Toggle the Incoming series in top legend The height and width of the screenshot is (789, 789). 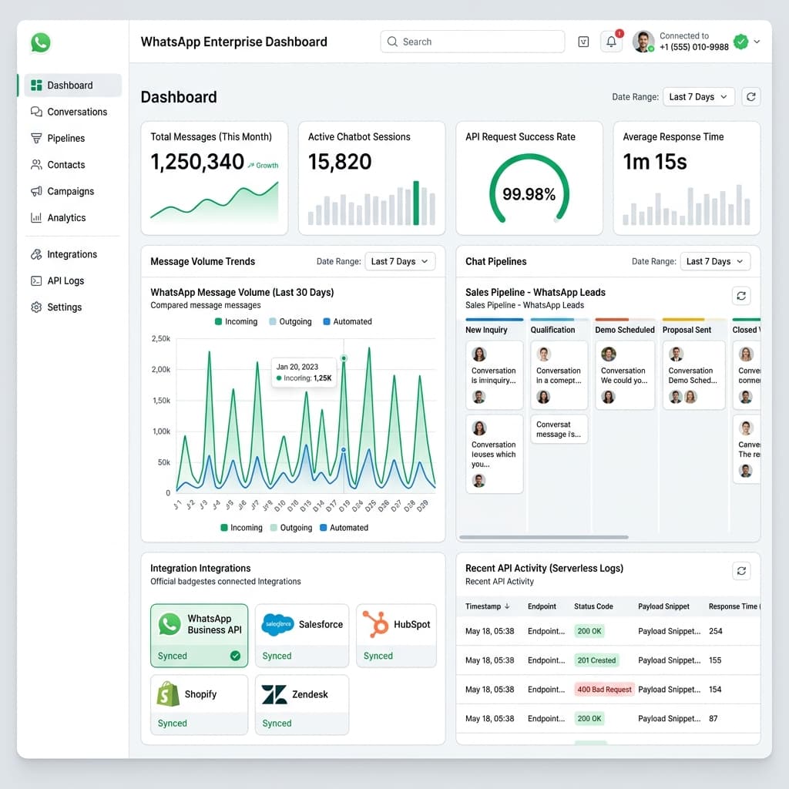coord(236,321)
